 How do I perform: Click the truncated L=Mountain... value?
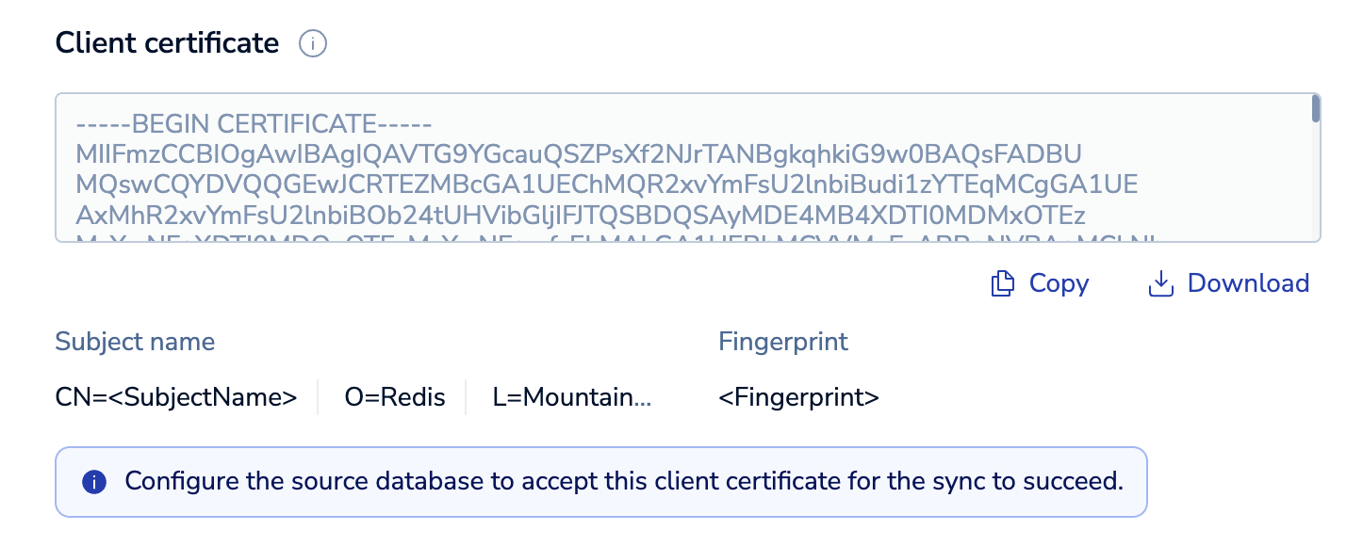(572, 397)
